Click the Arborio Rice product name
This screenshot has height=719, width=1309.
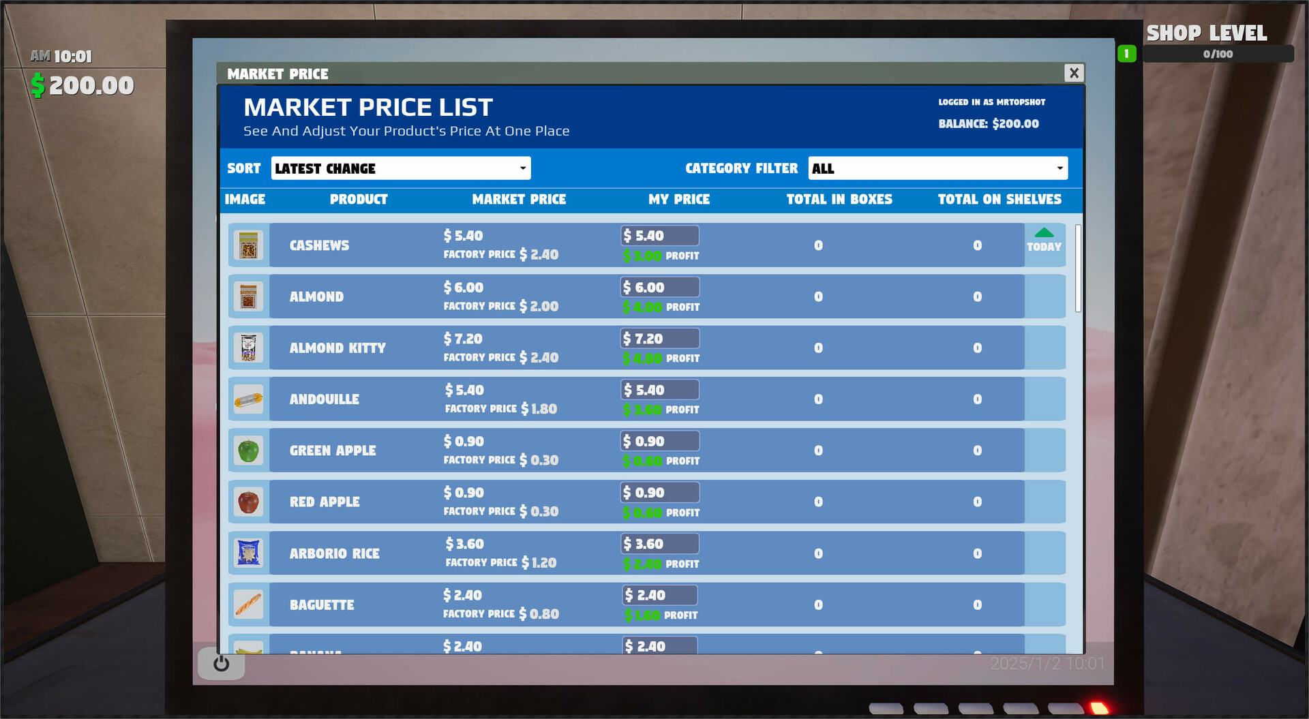(x=334, y=554)
